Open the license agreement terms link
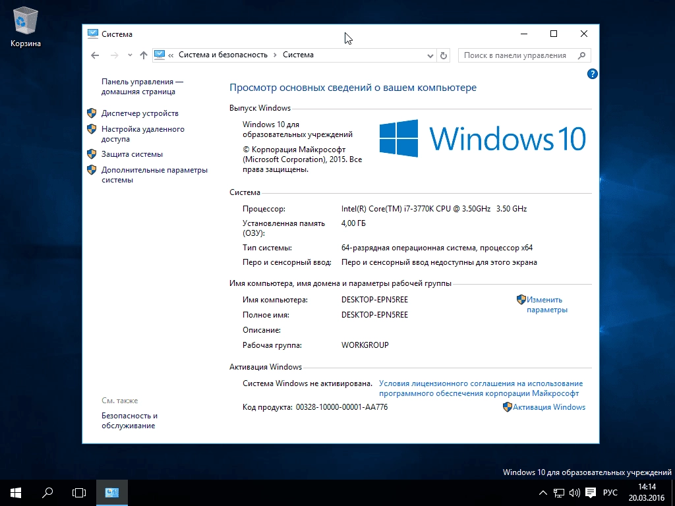 (481, 388)
